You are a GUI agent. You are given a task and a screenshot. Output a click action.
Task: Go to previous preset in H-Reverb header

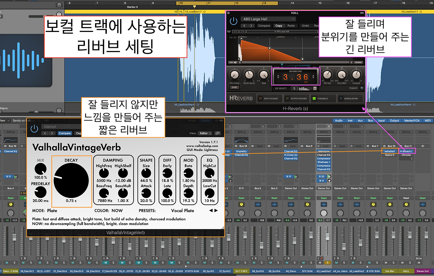click(244, 25)
